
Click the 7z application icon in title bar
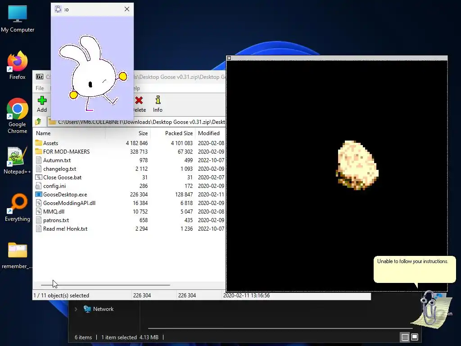[40, 77]
